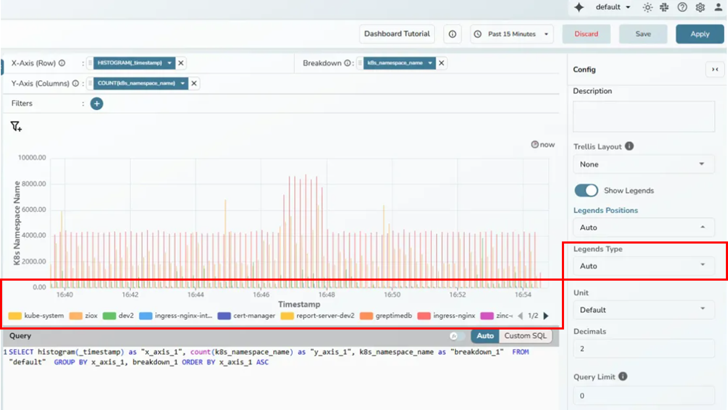The width and height of the screenshot is (728, 410).
Task: Click the theme brightness icon in top bar
Action: [x=647, y=7]
